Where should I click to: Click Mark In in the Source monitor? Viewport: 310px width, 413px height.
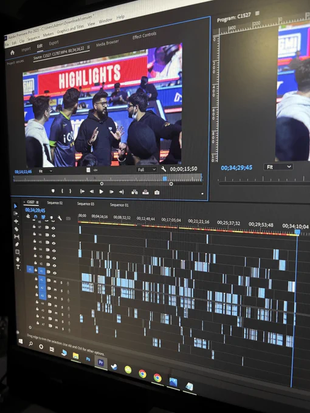(x=62, y=191)
